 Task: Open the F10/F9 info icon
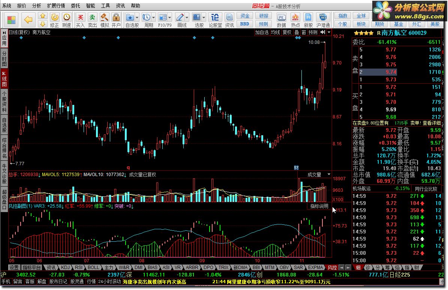click(x=163, y=17)
